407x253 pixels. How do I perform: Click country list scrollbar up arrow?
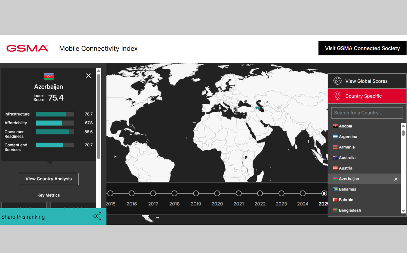(x=403, y=125)
